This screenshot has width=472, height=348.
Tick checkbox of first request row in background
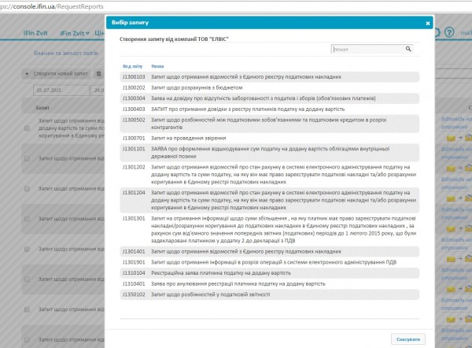[27, 128]
